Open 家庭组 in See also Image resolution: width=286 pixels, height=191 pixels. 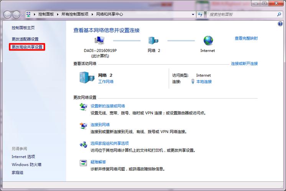[18, 173]
